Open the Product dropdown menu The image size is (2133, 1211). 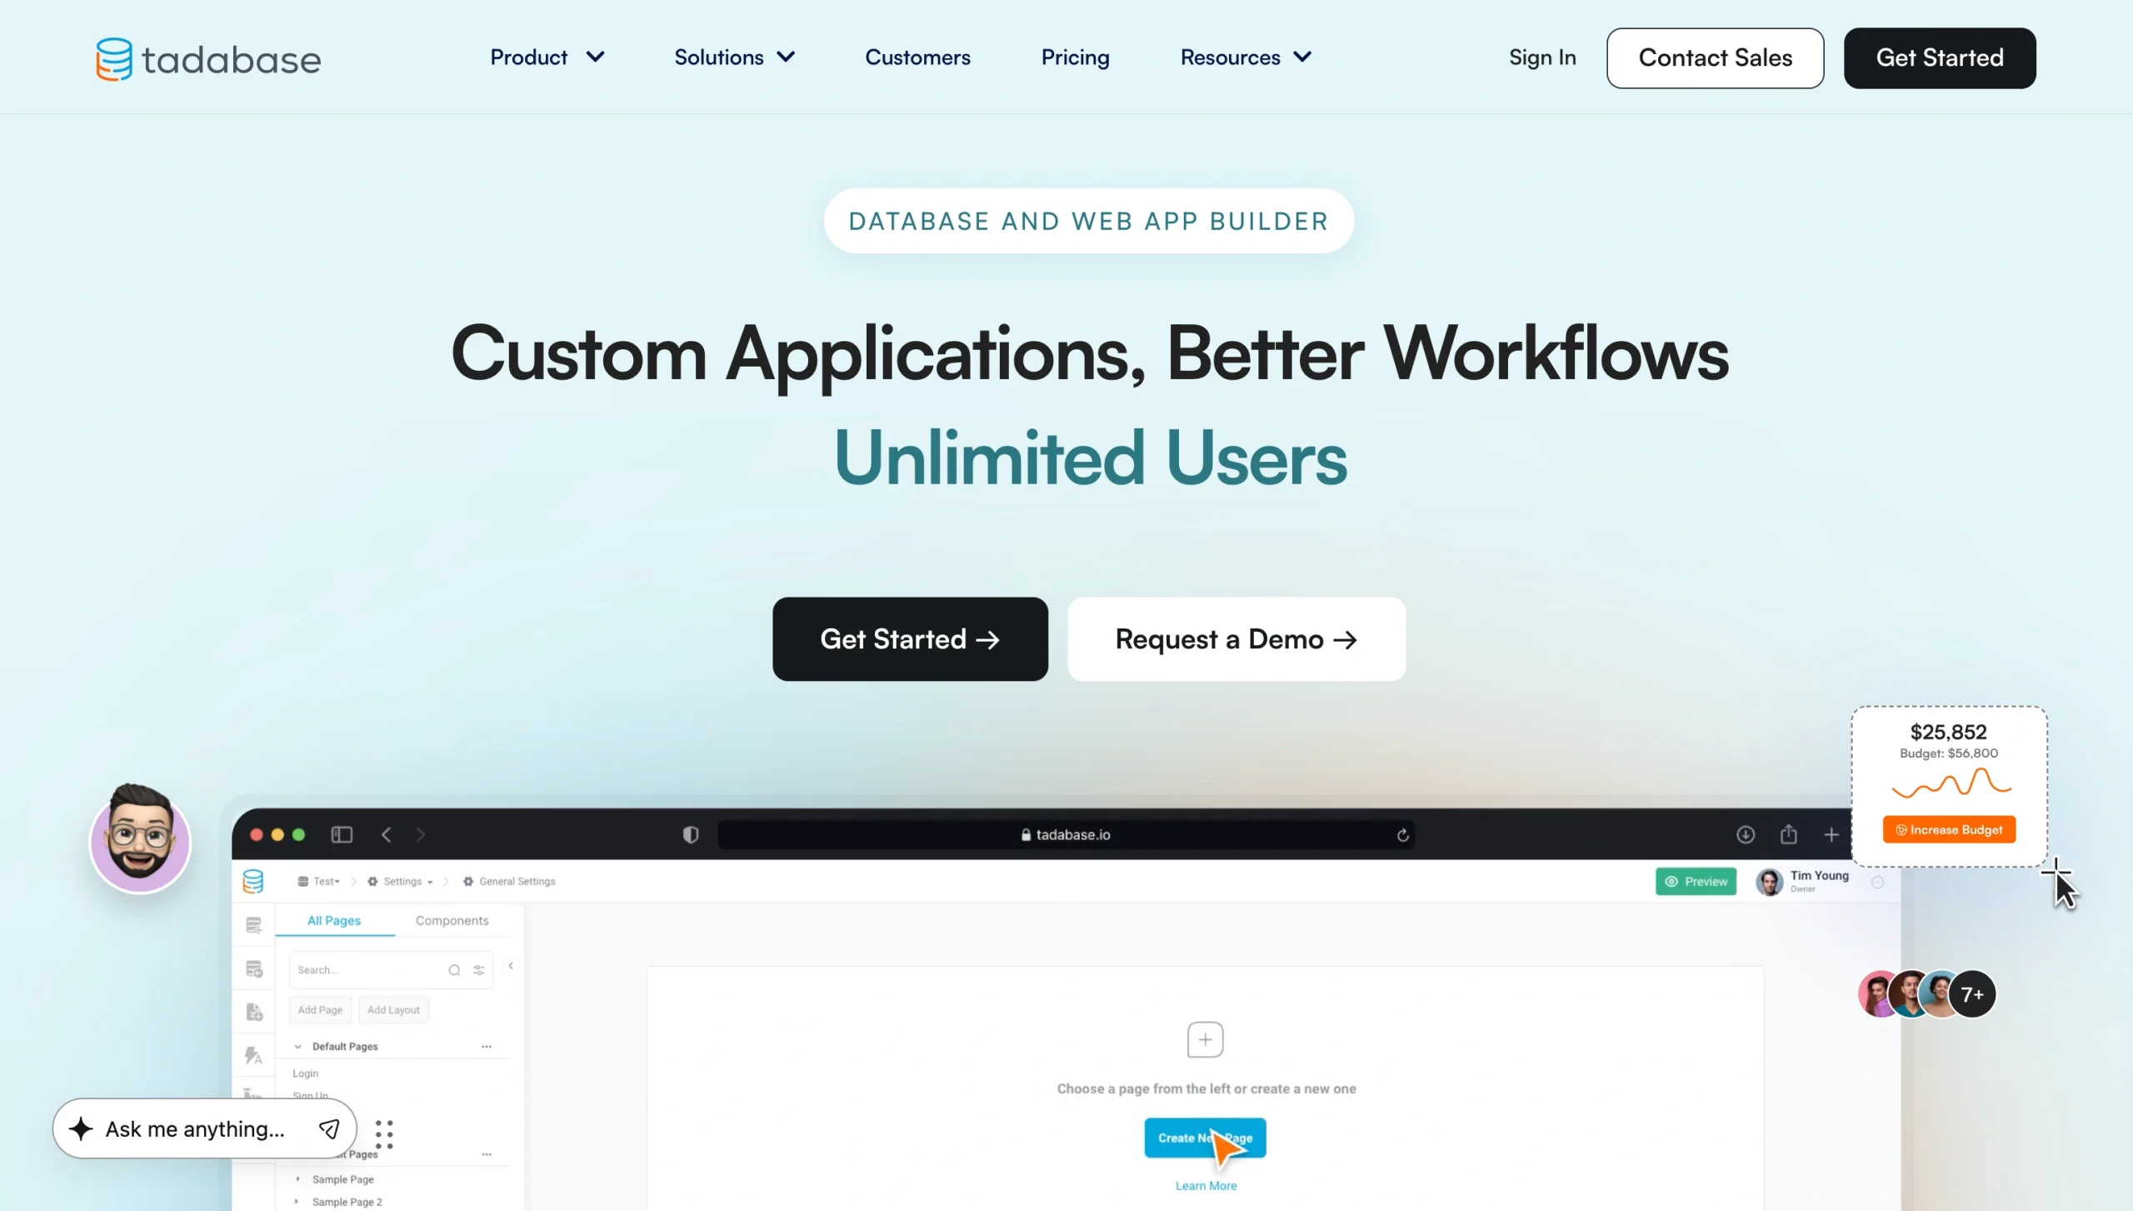coord(547,58)
